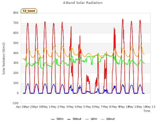This screenshot has height=124, width=166.
Task: Click the 400 y-axis tick label
Action: coord(16,53)
